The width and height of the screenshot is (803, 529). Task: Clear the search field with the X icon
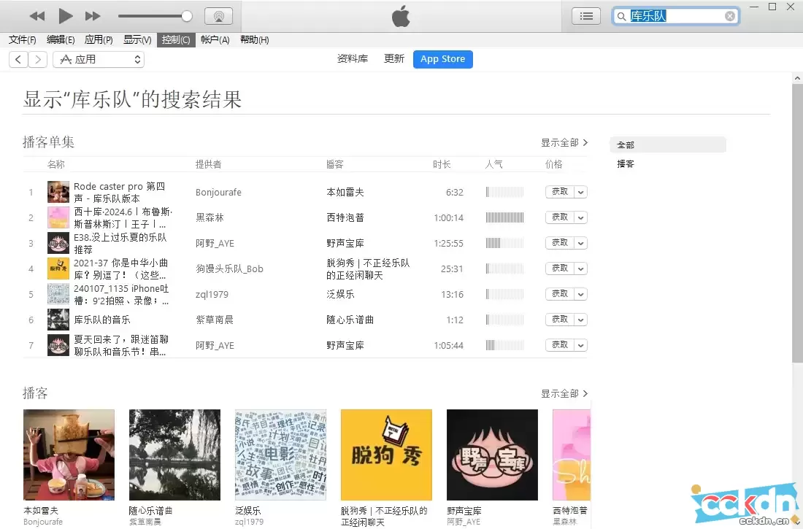pyautogui.click(x=729, y=15)
